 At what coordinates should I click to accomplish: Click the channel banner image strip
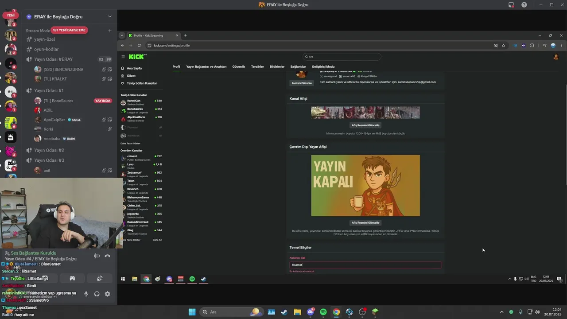pyautogui.click(x=365, y=113)
